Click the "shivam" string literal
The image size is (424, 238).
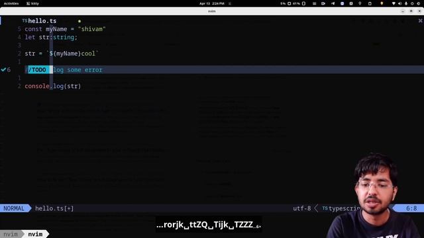[x=91, y=29]
